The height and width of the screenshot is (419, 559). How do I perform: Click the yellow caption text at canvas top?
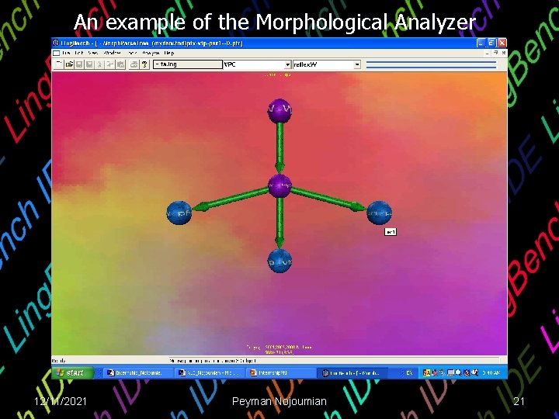277,74
